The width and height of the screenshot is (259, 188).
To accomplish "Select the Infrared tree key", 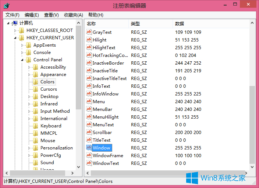I will pos(49,104).
